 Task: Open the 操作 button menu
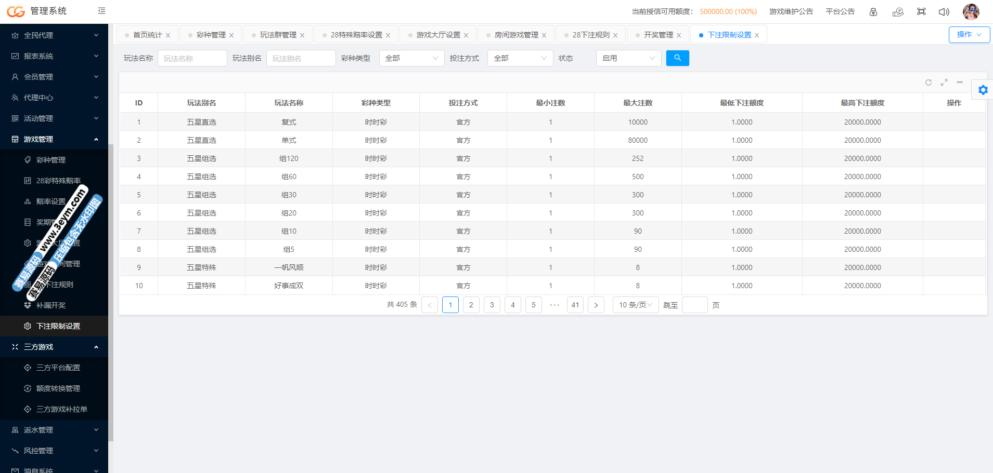click(x=969, y=35)
